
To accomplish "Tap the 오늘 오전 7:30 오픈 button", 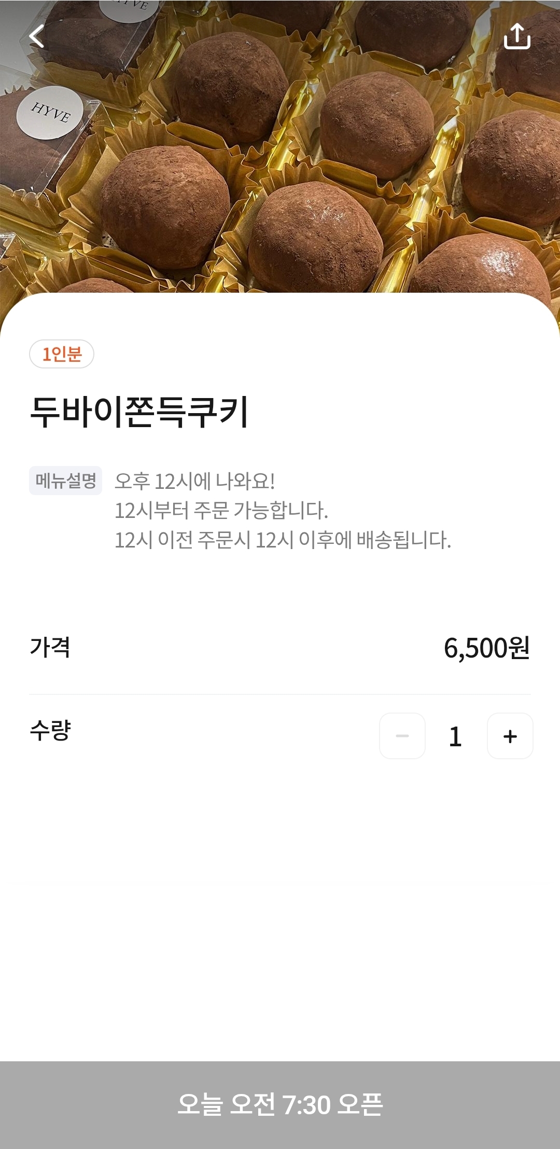I will (x=280, y=1104).
